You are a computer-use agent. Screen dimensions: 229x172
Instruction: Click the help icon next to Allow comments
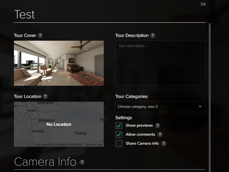160,135
